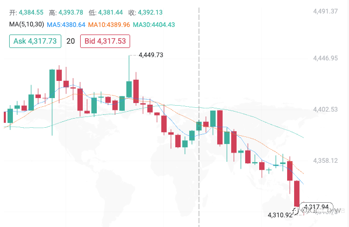Toggle the blue MA5:4380.64 indicator label
The image size is (349, 227).
(x=66, y=25)
